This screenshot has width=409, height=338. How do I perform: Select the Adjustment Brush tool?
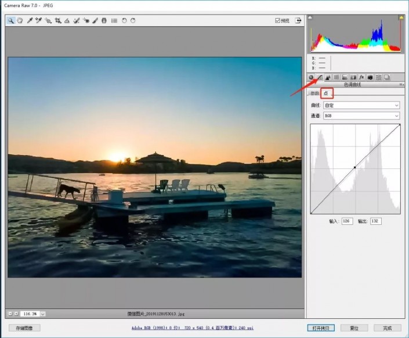click(x=95, y=20)
